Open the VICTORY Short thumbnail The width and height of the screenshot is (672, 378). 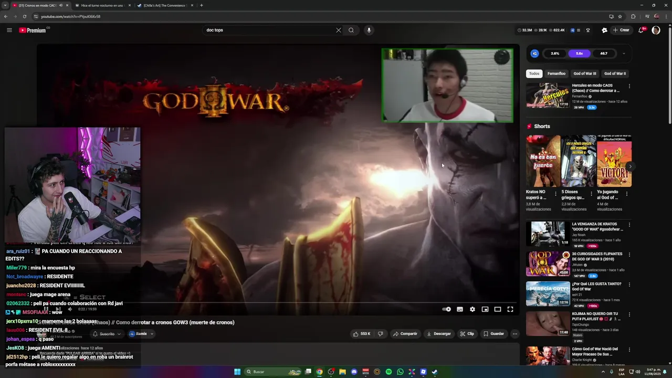click(x=614, y=161)
